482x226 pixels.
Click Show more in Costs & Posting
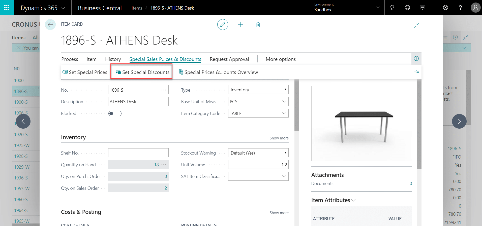[279, 213]
